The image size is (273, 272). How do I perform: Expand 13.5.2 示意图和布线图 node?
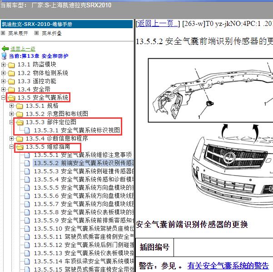click(x=11, y=114)
